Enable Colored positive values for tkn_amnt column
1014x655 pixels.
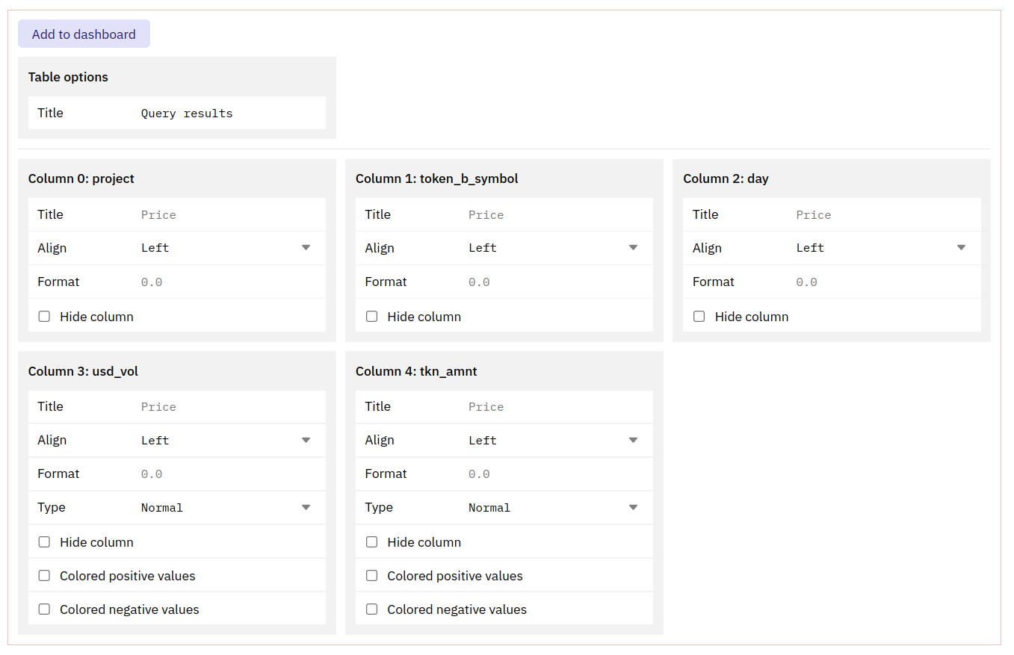pyautogui.click(x=371, y=574)
